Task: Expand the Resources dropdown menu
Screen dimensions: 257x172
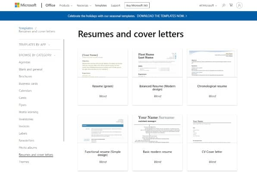Action: (x=84, y=6)
